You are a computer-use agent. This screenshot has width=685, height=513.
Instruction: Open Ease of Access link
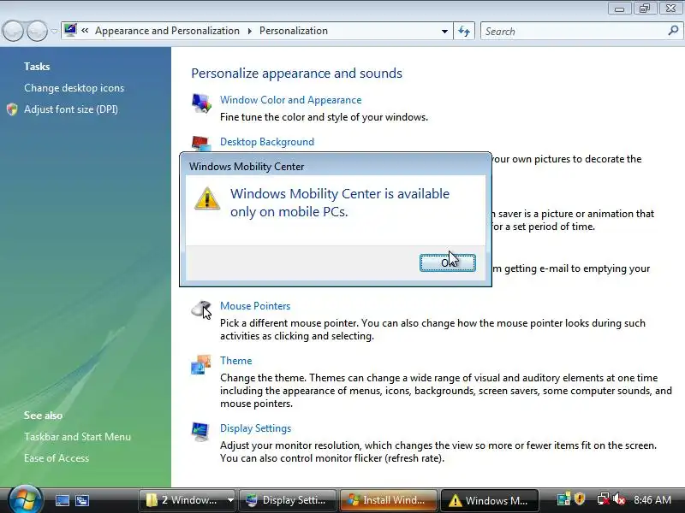(x=57, y=458)
